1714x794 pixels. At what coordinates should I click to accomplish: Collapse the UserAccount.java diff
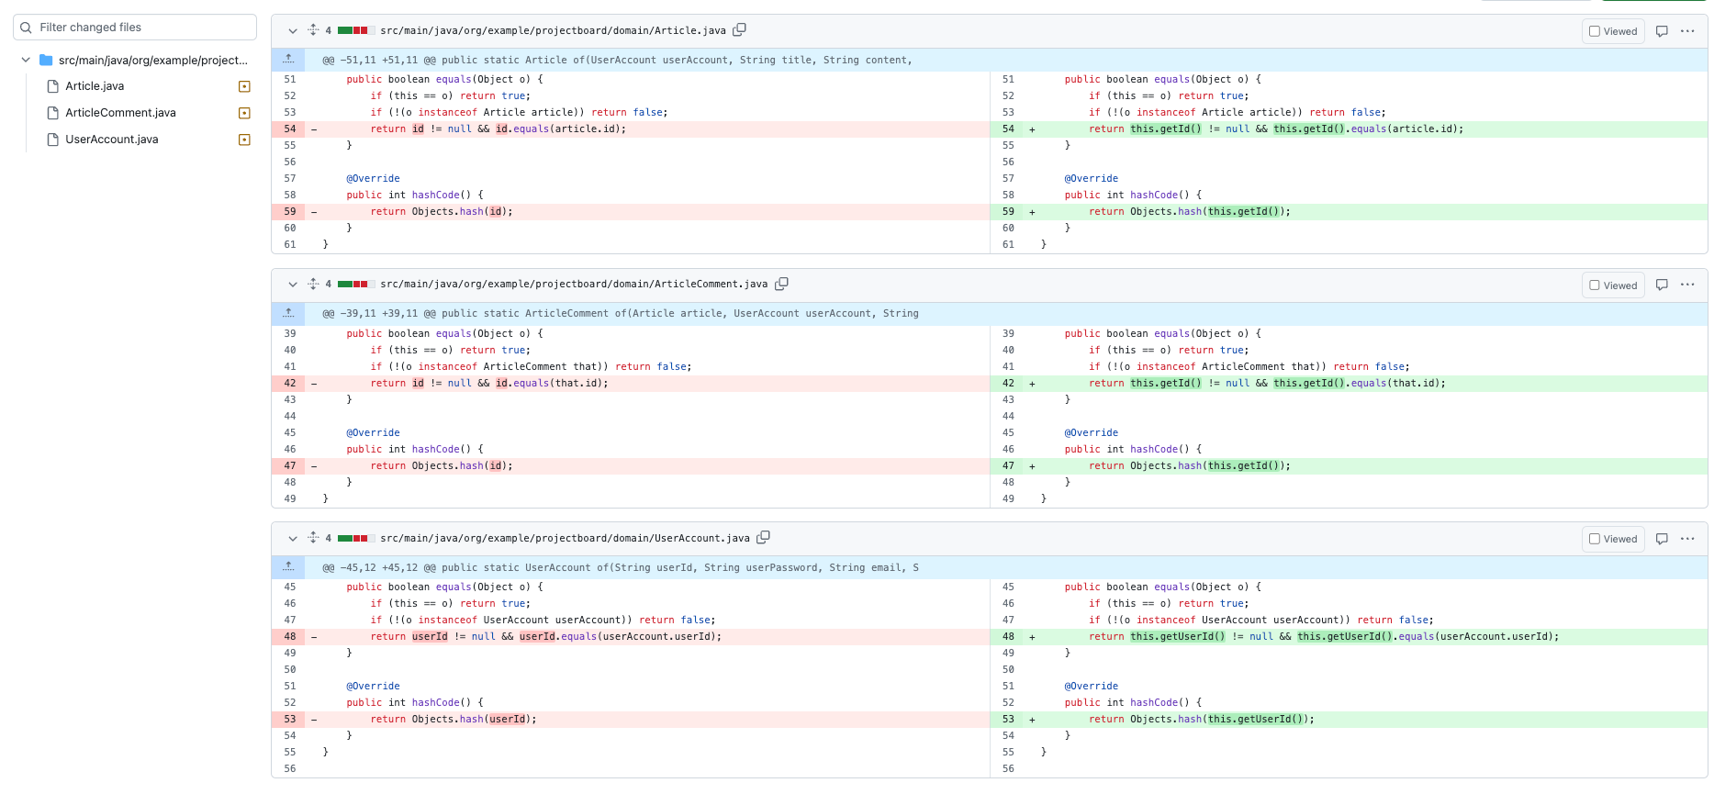point(293,539)
